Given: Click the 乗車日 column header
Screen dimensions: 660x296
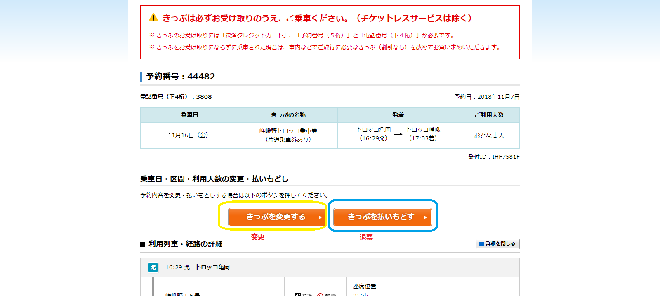Looking at the screenshot, I should pyautogui.click(x=190, y=115).
